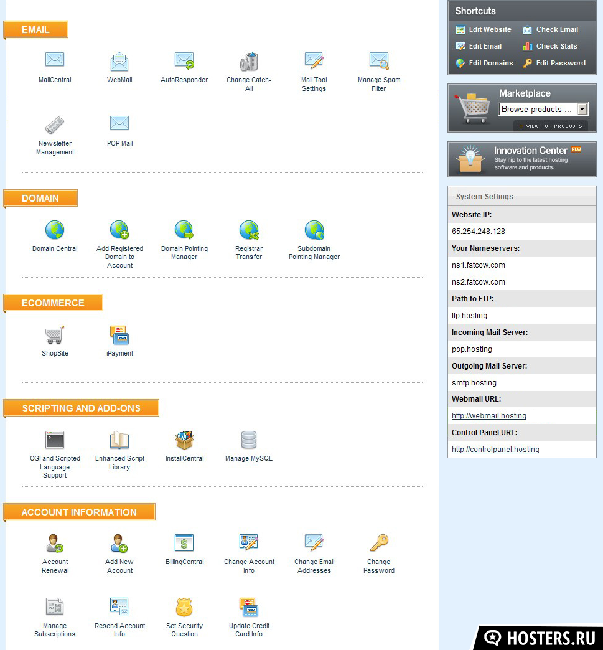Click the Edit Domains shortcut
The image size is (603, 650).
click(484, 63)
